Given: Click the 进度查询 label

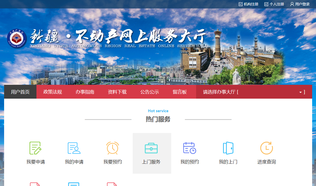Looking at the screenshot, I should pyautogui.click(x=267, y=162).
